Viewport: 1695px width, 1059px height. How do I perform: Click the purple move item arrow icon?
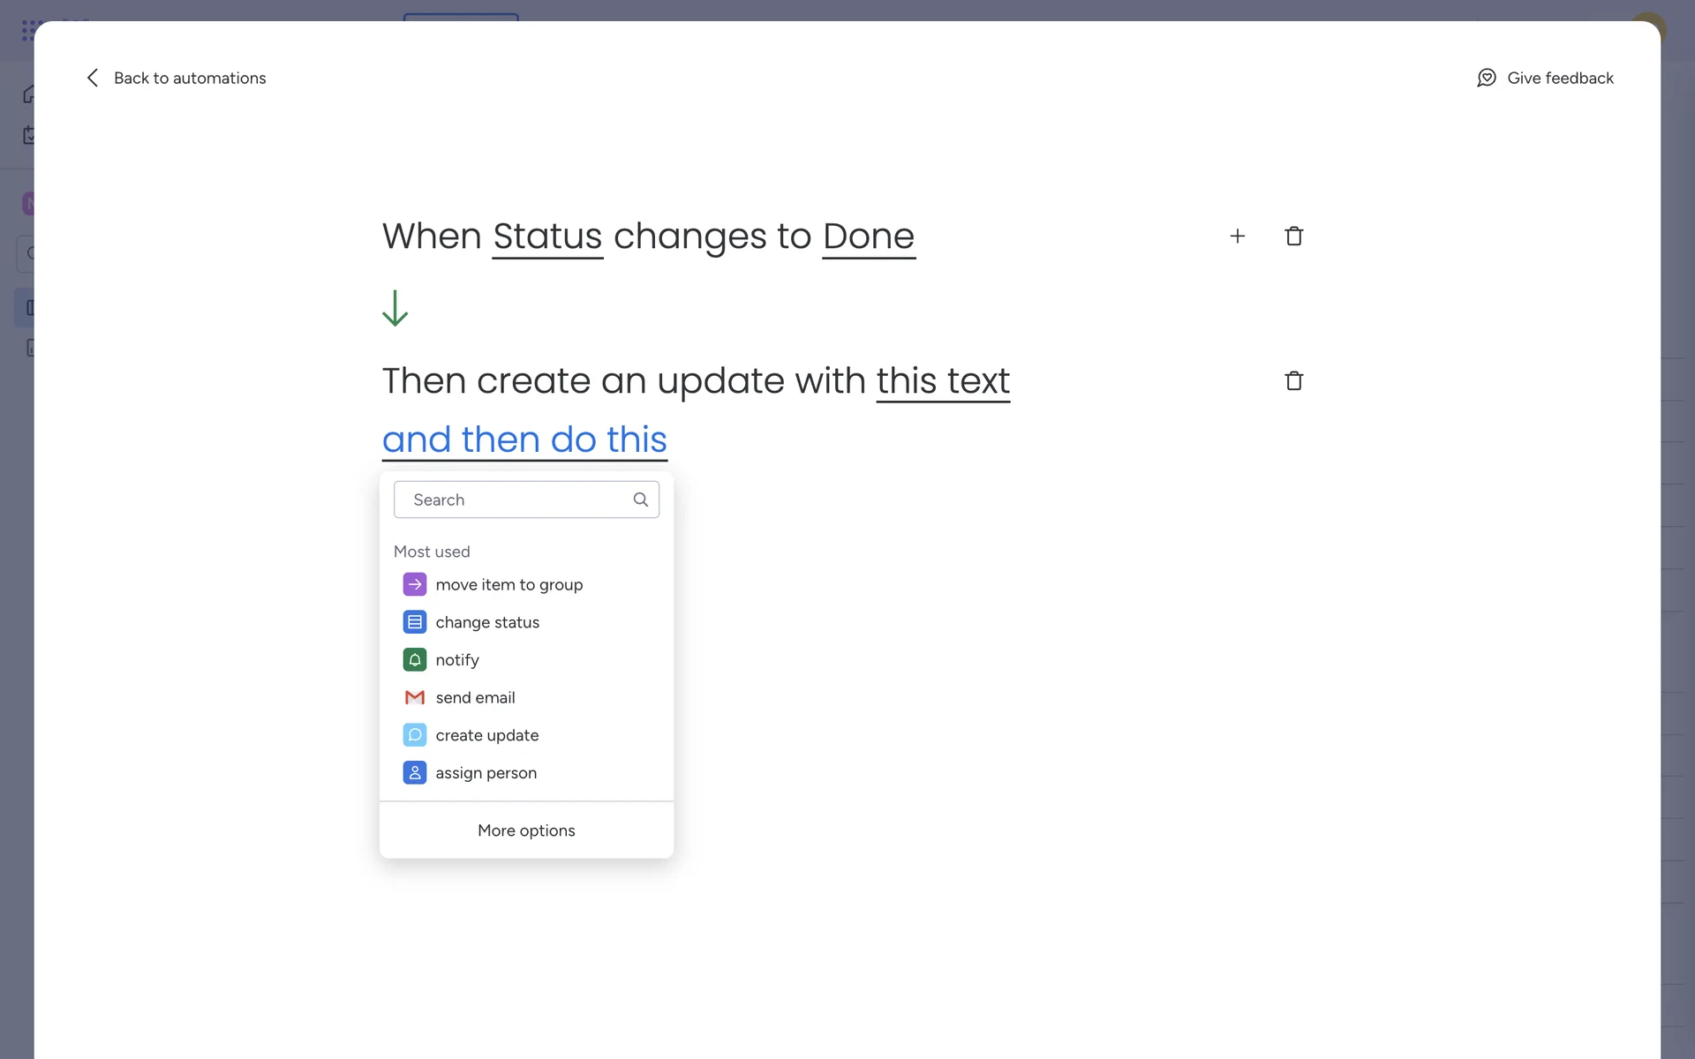click(414, 584)
